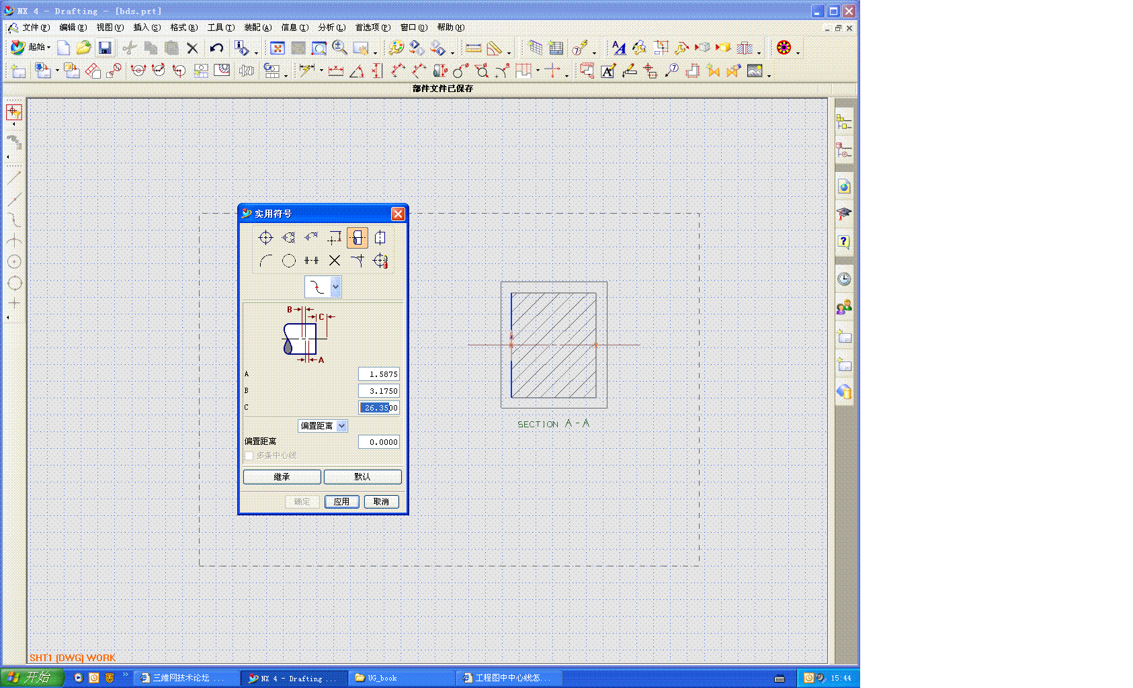Open the 插入 menu
Image resolution: width=1133 pixels, height=688 pixels.
coord(146,28)
